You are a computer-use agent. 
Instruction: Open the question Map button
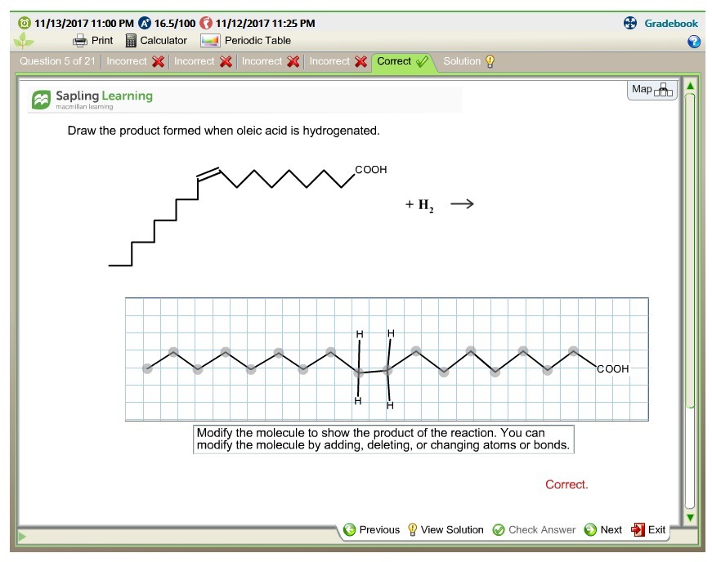[x=652, y=90]
